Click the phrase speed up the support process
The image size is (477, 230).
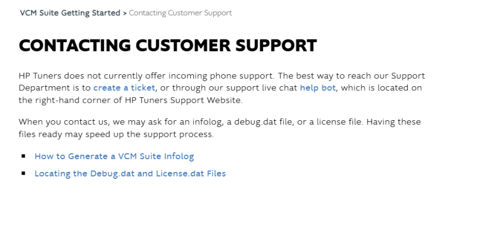(x=149, y=134)
